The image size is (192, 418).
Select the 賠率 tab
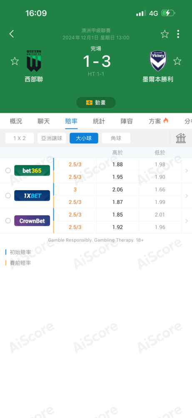pyautogui.click(x=71, y=121)
